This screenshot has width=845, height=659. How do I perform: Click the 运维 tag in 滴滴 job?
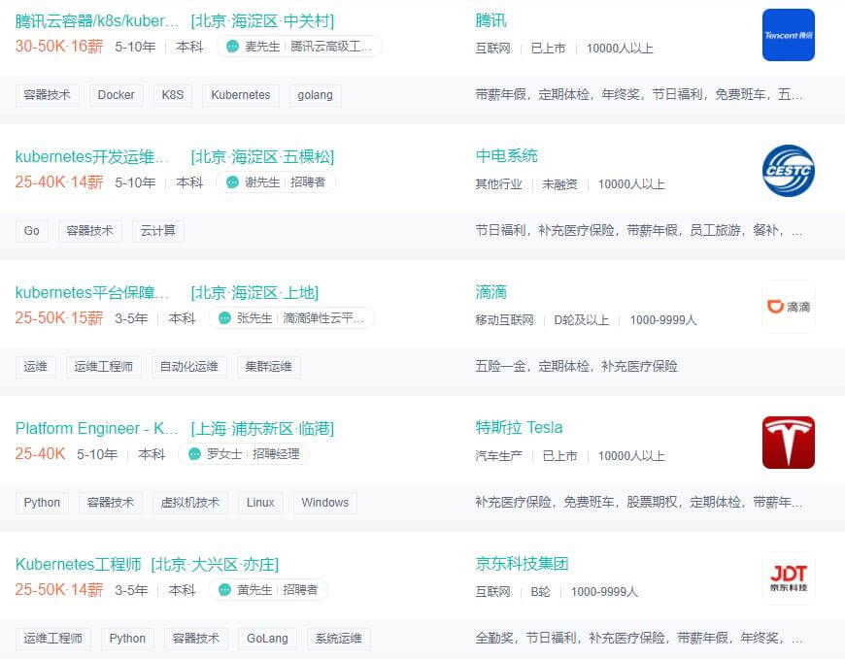[35, 367]
